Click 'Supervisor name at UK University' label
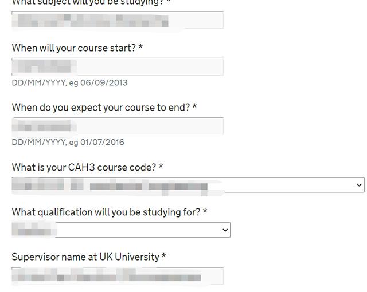 85,257
